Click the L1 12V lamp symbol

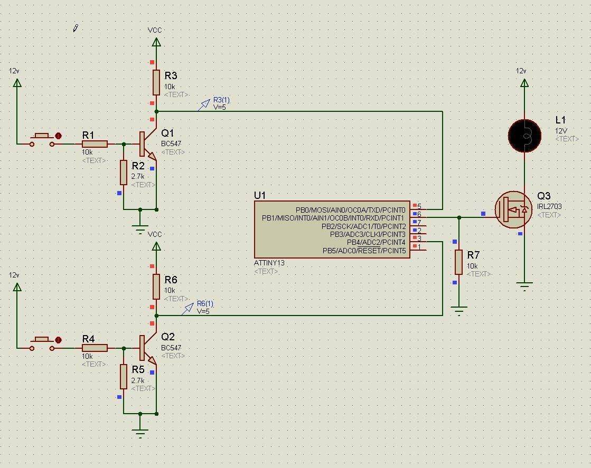(524, 135)
